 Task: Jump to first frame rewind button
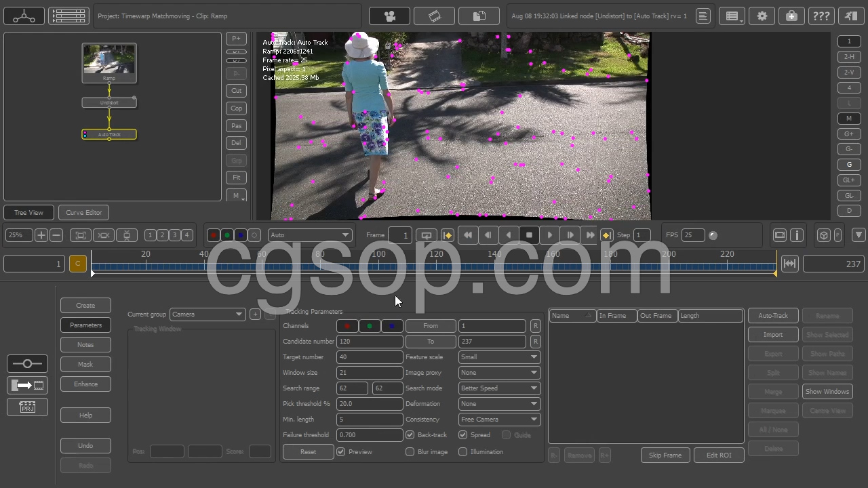467,235
